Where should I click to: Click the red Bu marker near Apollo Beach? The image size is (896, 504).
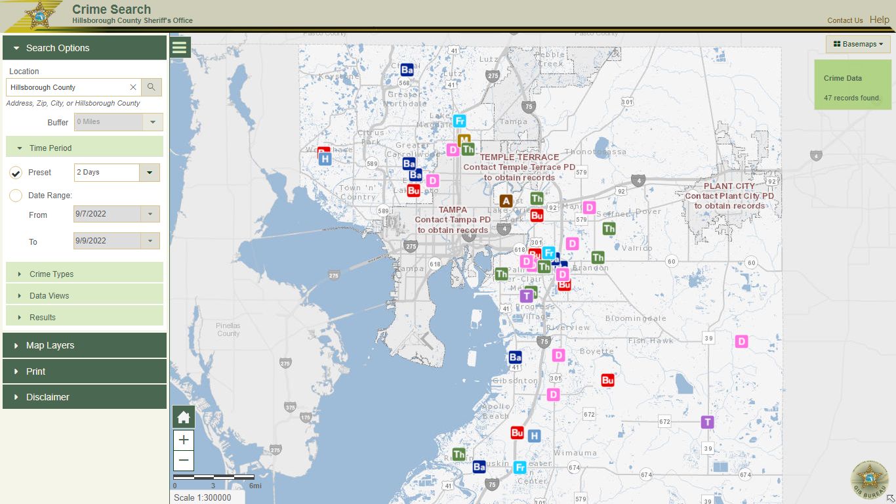tap(517, 432)
